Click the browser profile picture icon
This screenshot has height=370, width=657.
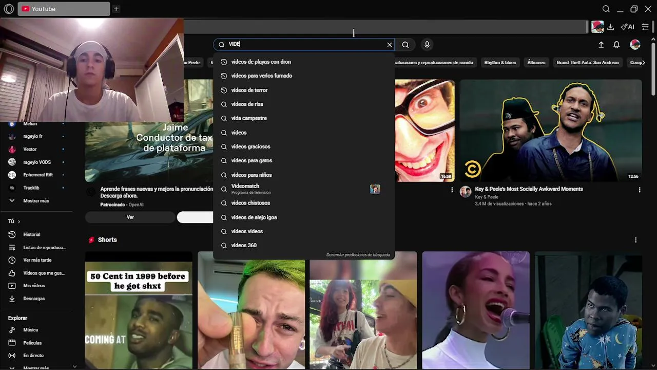(x=597, y=27)
